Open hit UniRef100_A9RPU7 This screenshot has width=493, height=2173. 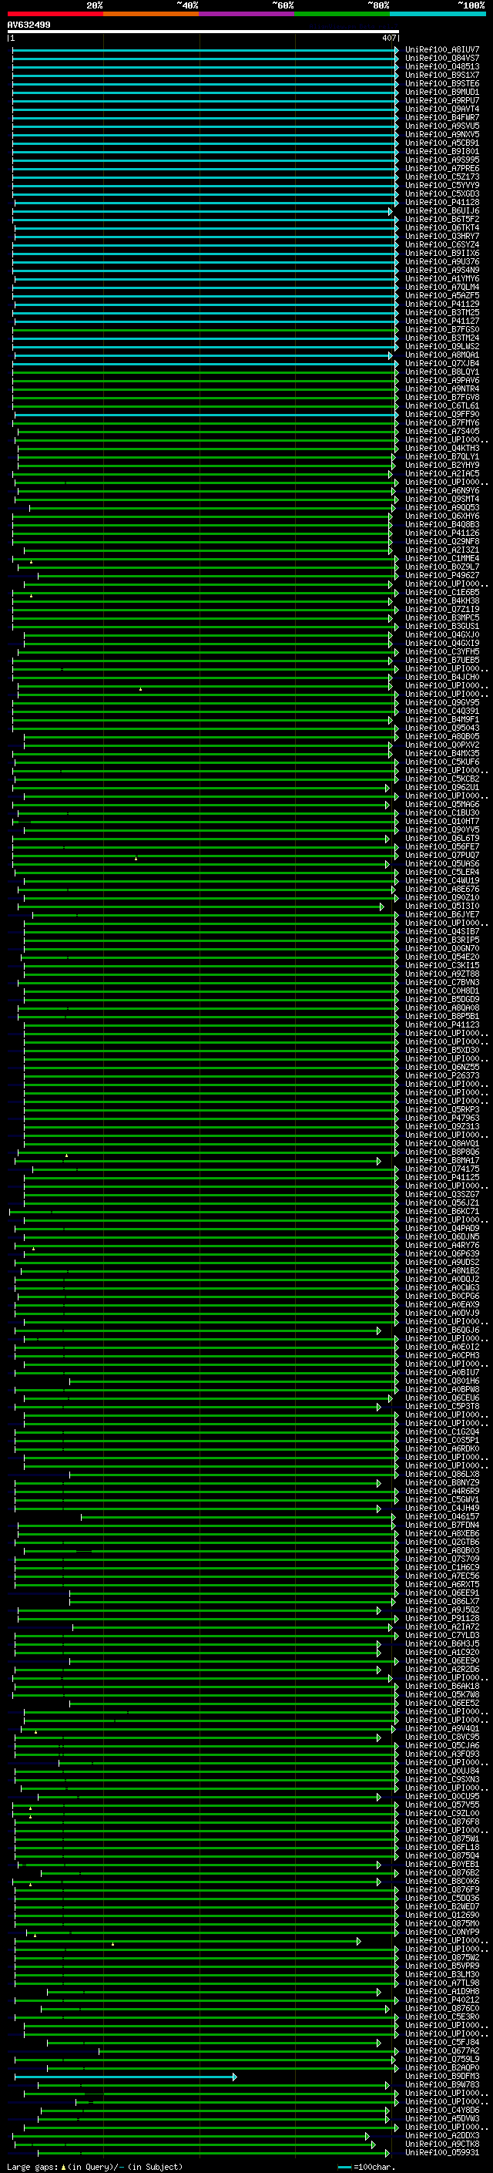tap(442, 100)
